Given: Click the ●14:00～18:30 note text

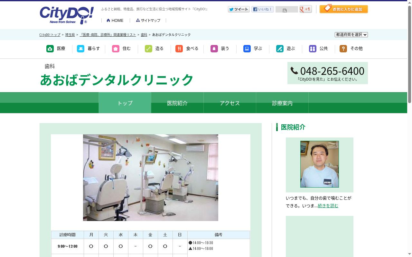Looking at the screenshot, I should pos(201,243).
